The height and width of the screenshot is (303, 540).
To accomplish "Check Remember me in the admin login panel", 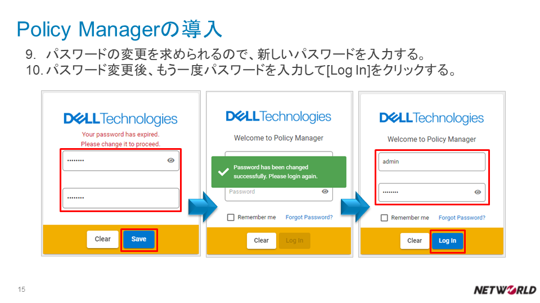I will [x=384, y=218].
